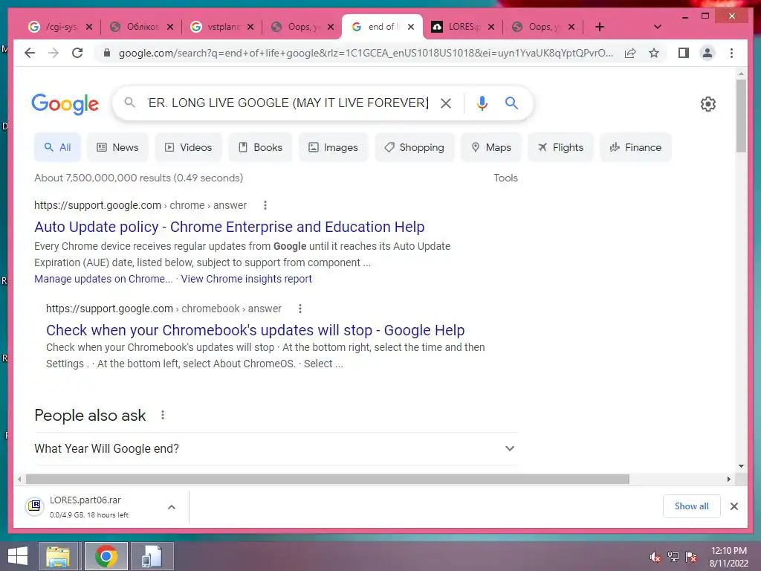Viewport: 761px width, 571px height.
Task: Open Google quick settings gear
Action: point(707,103)
